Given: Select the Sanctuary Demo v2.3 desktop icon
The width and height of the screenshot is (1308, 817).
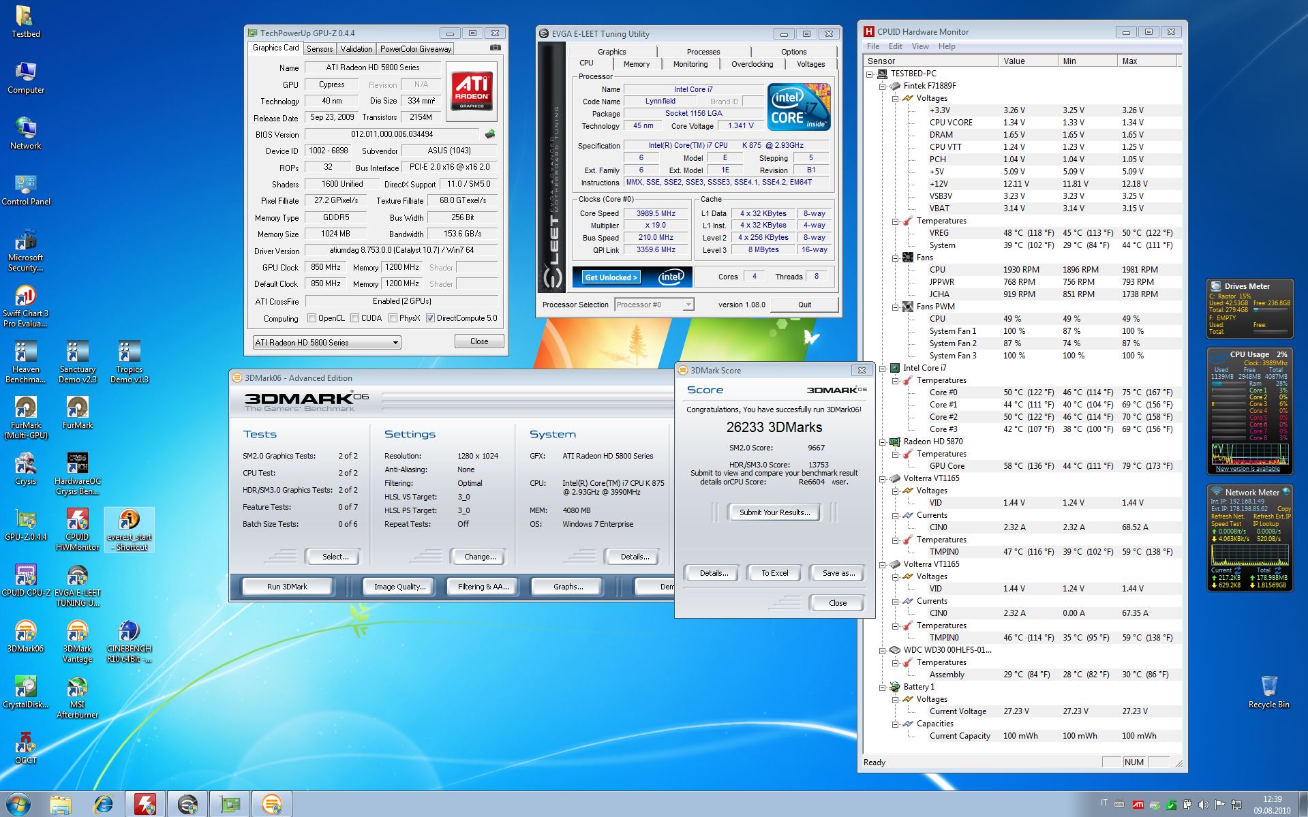Looking at the screenshot, I should pyautogui.click(x=77, y=362).
